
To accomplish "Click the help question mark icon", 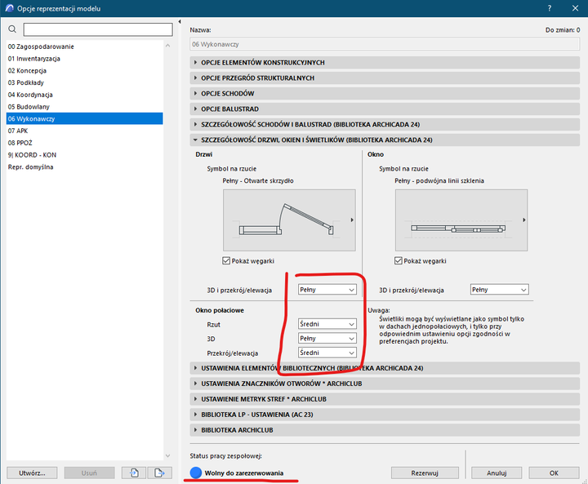I will click(x=550, y=8).
